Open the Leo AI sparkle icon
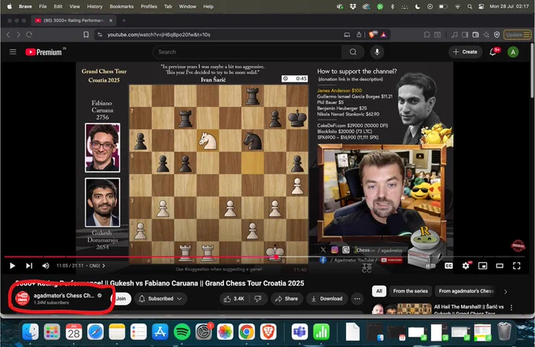 pyautogui.click(x=486, y=35)
